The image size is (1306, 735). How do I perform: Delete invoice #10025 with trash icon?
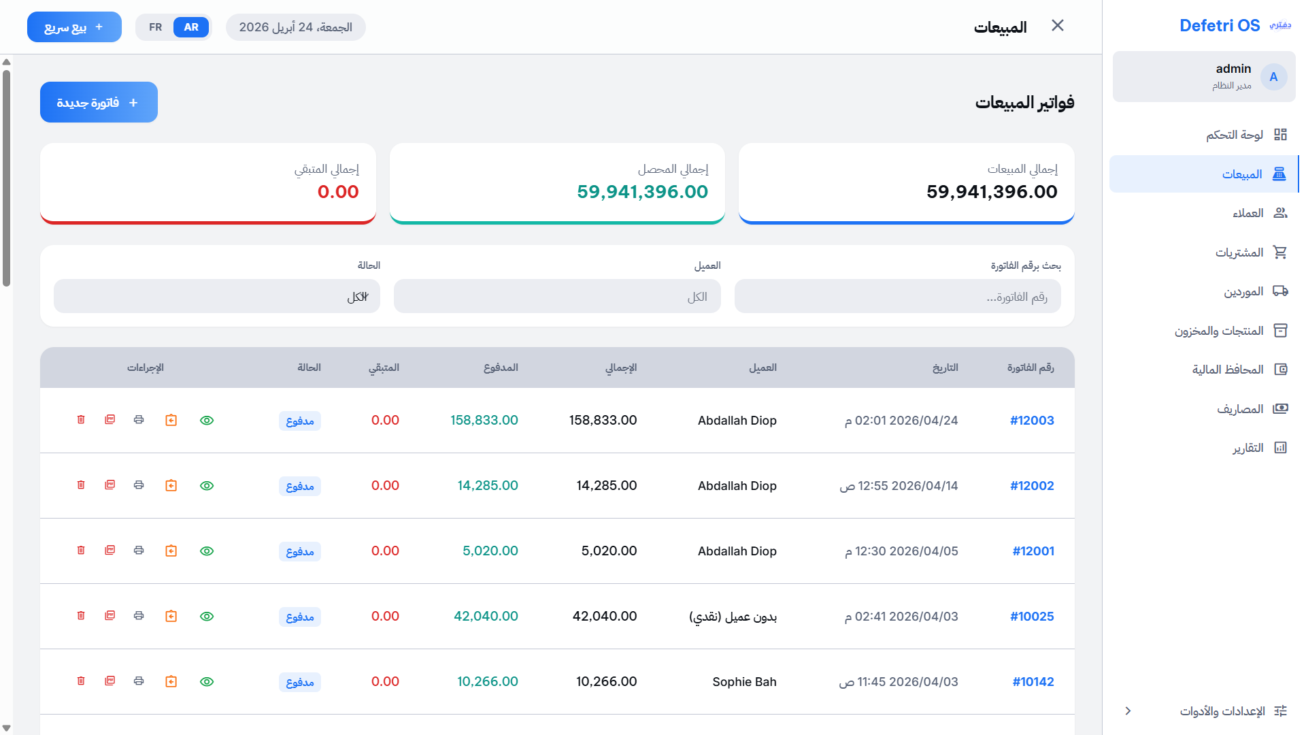(x=80, y=616)
